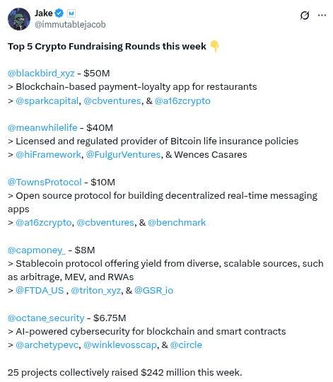Click the @immutablejacob handle
Image resolution: width=333 pixels, height=382 pixels.
coord(70,24)
